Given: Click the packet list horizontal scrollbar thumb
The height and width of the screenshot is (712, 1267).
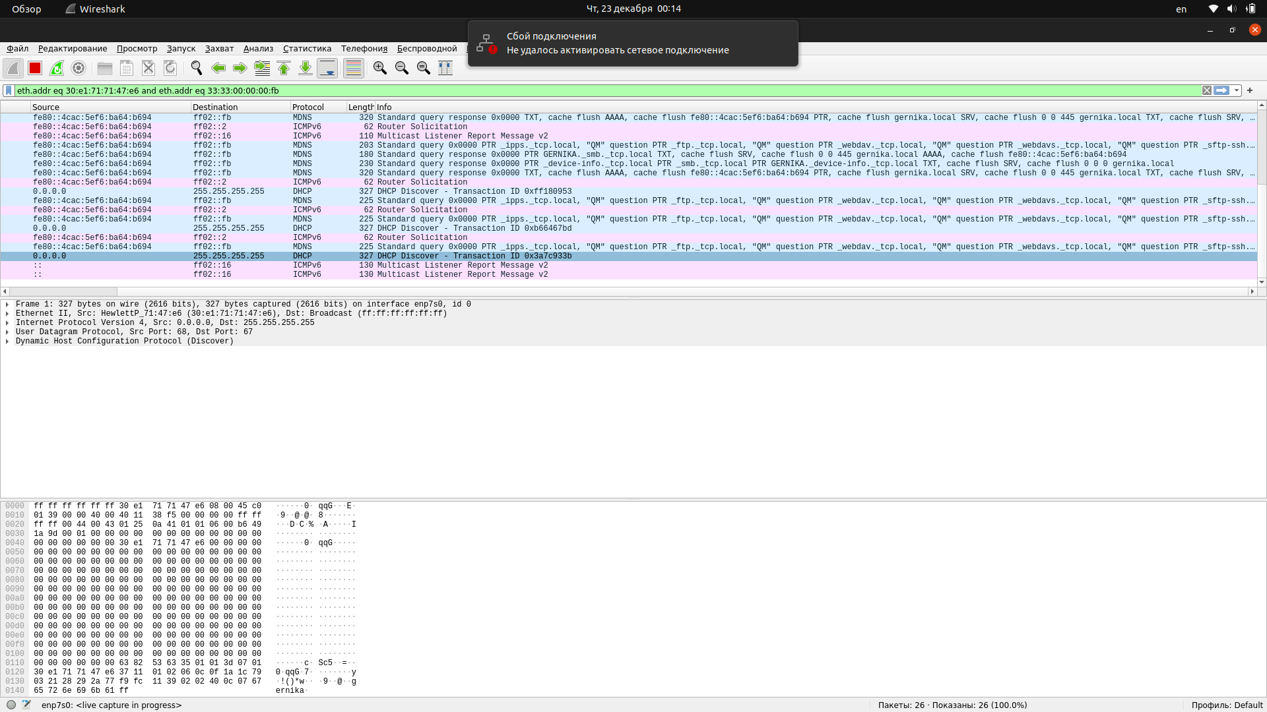Looking at the screenshot, I should (63, 291).
